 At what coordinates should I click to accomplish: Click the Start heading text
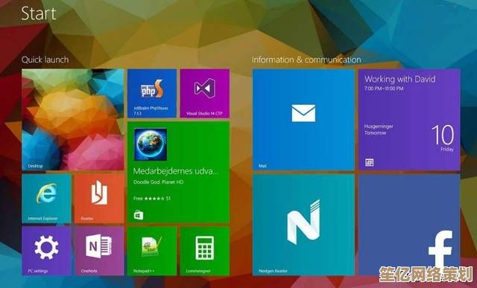tap(39, 13)
